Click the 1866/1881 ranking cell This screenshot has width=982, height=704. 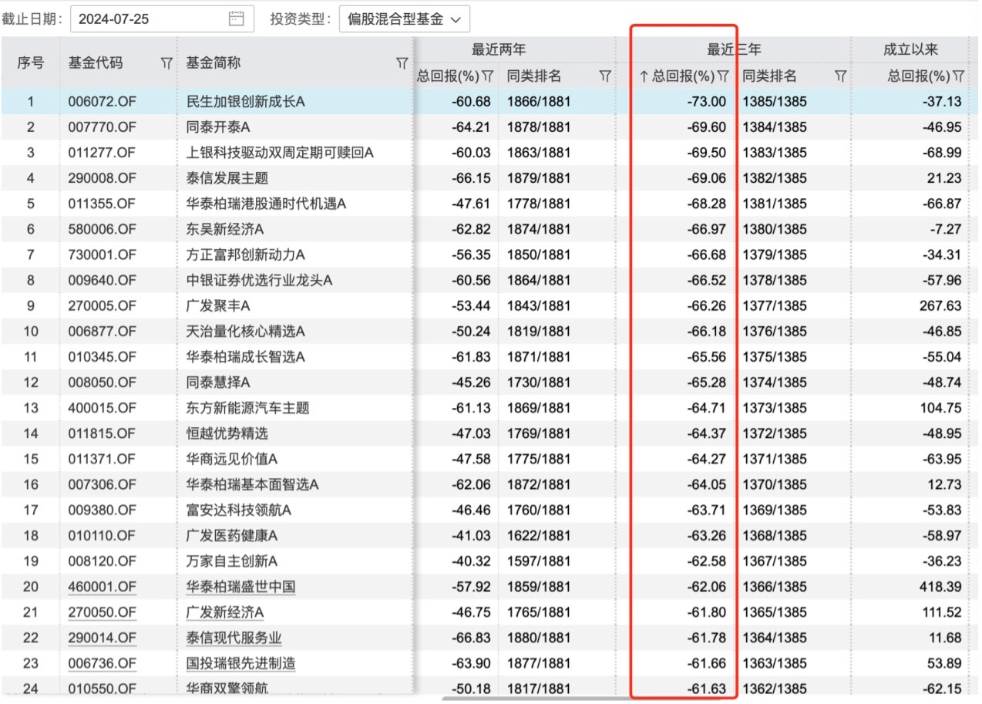click(539, 101)
